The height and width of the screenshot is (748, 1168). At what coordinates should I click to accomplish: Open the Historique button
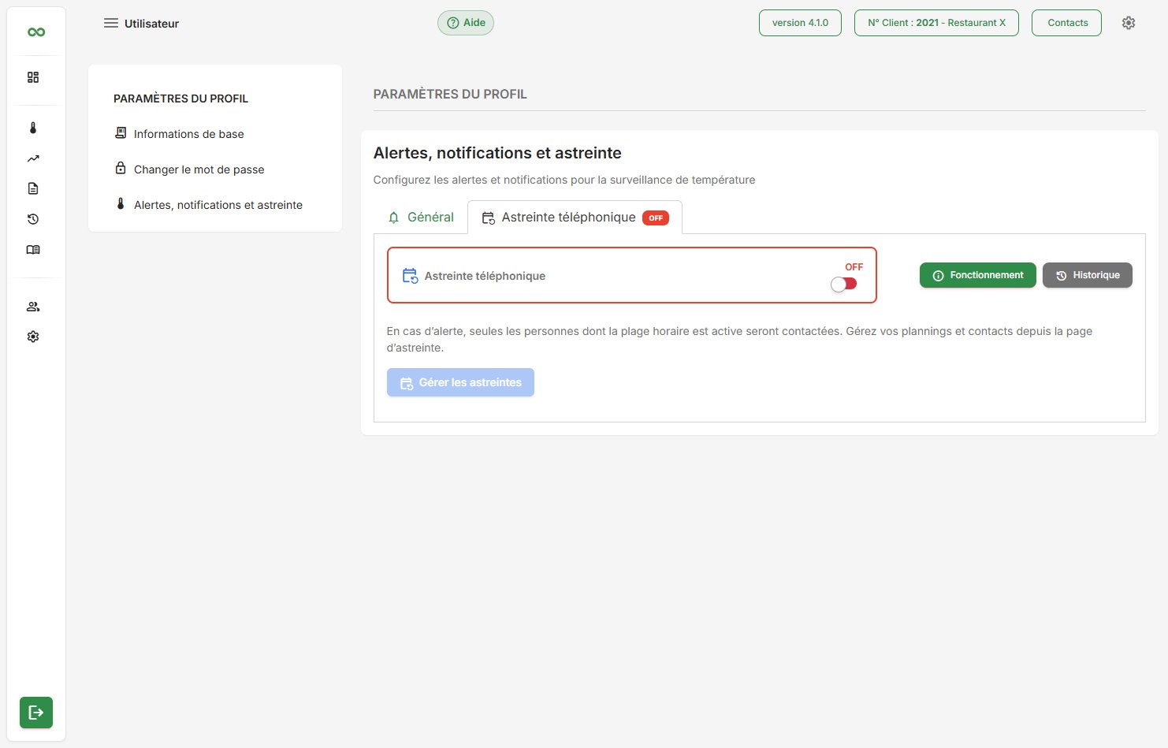[1088, 275]
